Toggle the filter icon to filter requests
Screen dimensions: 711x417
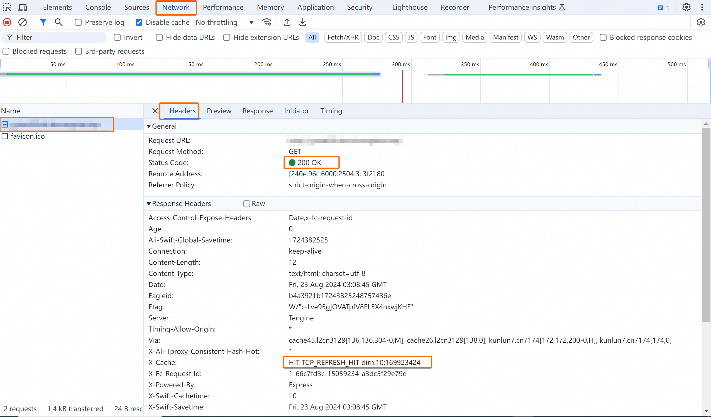pos(43,22)
